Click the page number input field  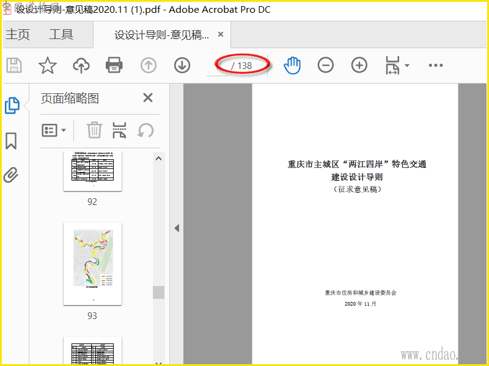point(218,66)
